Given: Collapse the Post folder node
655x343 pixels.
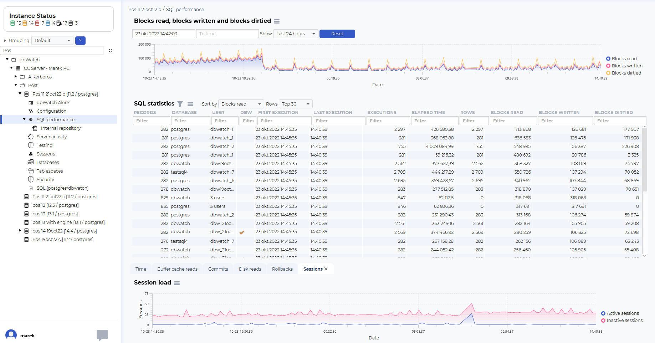Looking at the screenshot, I should pyautogui.click(x=16, y=85).
